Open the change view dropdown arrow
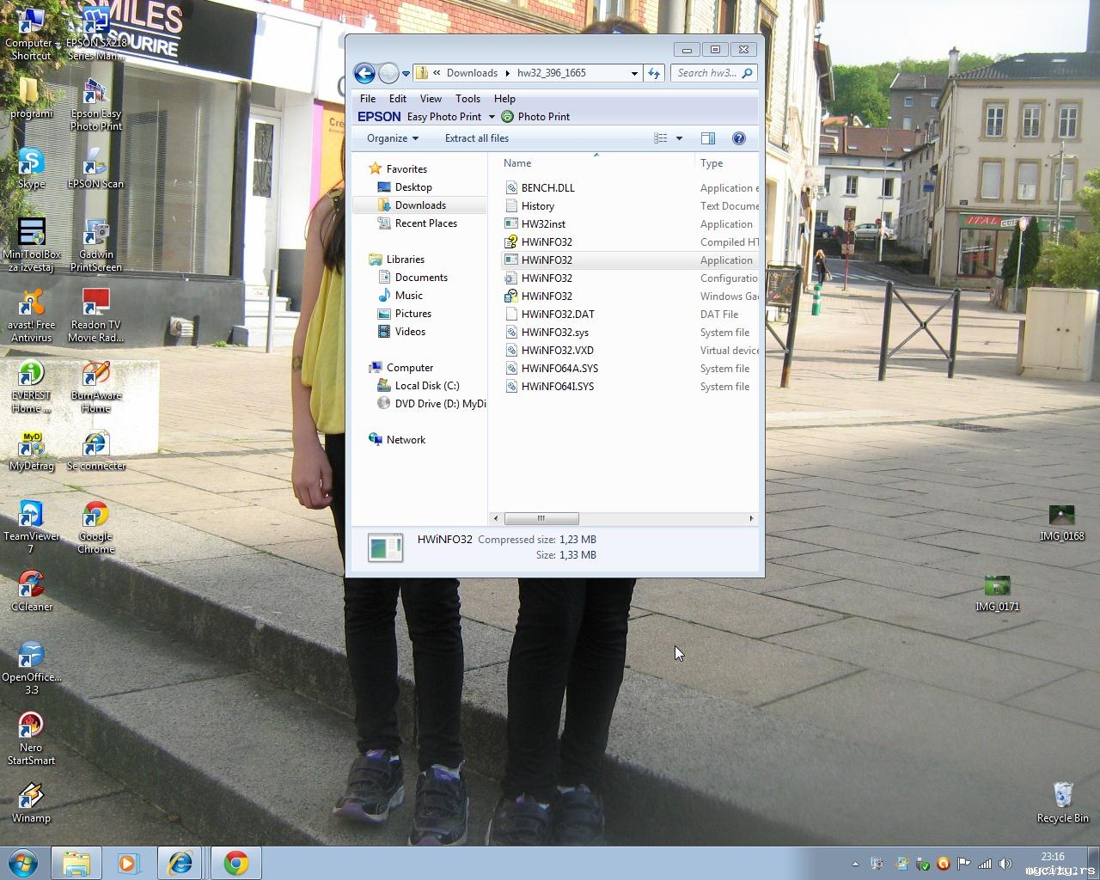 point(679,138)
